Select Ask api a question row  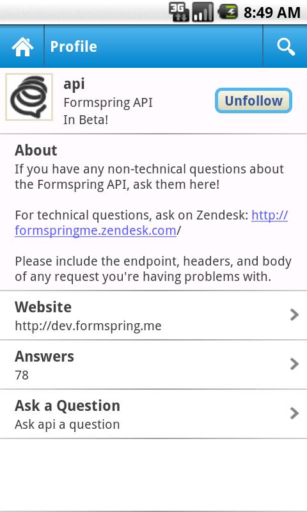(153, 414)
